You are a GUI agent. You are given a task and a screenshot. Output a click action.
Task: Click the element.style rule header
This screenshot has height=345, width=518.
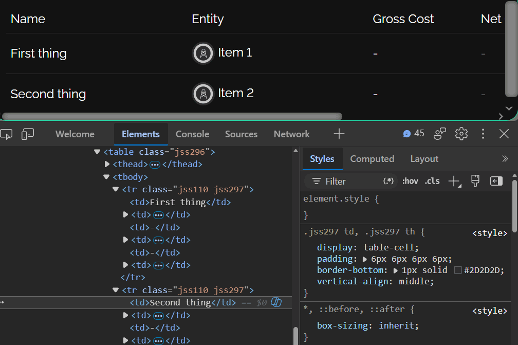341,198
